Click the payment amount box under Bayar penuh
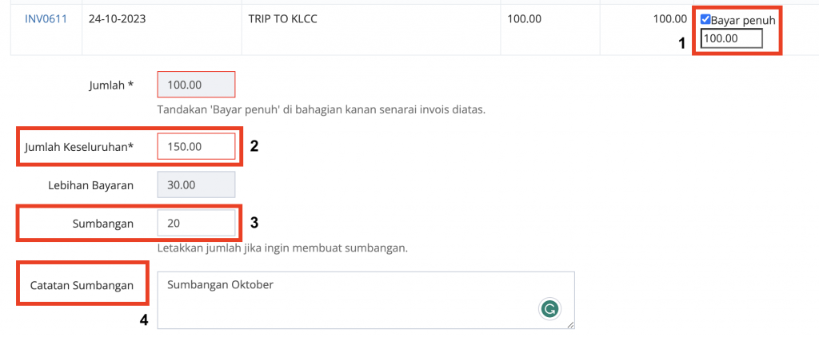 (731, 38)
